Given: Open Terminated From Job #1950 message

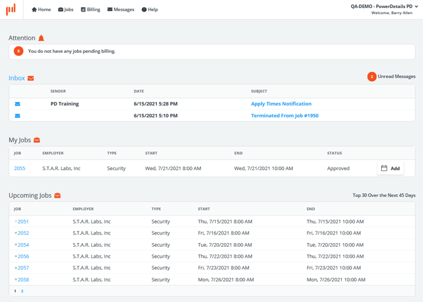Looking at the screenshot, I should pyautogui.click(x=284, y=115).
